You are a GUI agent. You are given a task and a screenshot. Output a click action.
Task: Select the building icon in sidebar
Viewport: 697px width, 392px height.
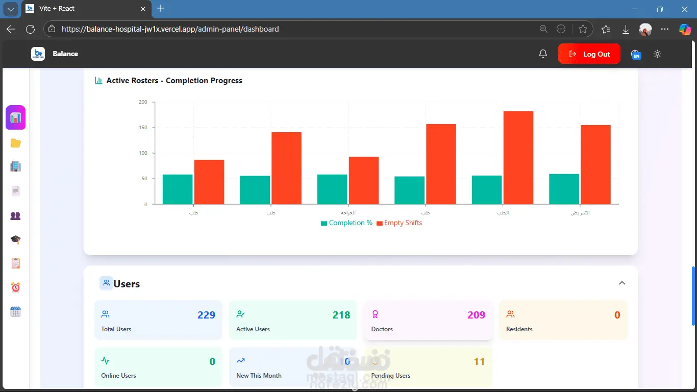click(x=16, y=166)
